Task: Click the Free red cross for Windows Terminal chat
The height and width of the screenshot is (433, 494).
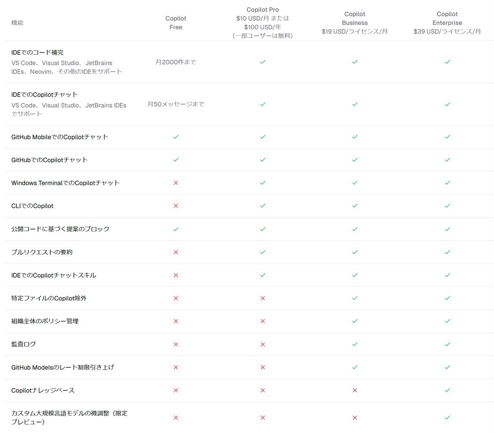Action: click(x=176, y=183)
